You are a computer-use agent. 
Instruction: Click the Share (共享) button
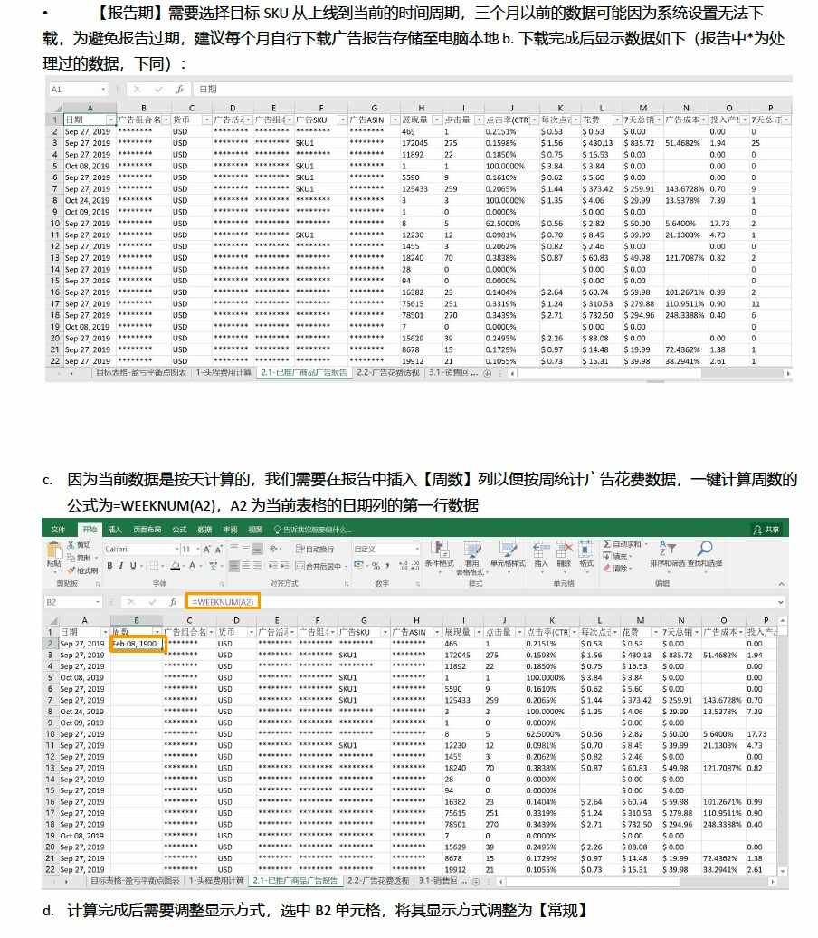click(767, 530)
